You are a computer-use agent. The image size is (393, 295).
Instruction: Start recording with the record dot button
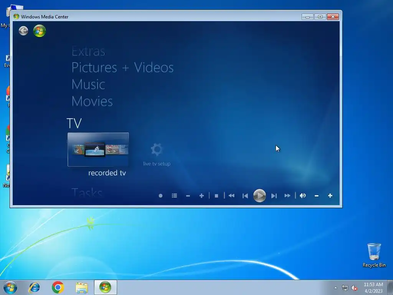click(x=160, y=196)
